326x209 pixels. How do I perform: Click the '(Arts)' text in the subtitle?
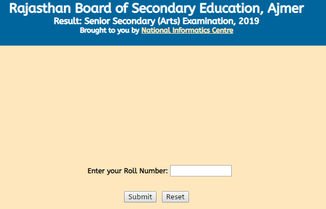pos(168,21)
